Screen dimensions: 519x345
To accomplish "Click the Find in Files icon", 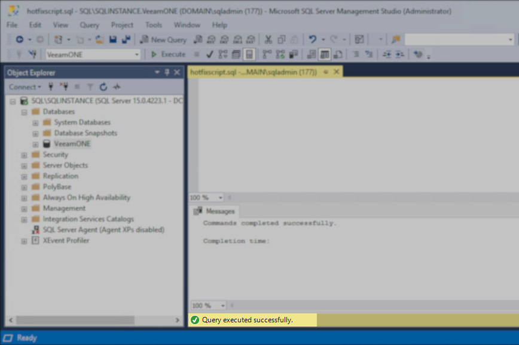I will [x=396, y=39].
